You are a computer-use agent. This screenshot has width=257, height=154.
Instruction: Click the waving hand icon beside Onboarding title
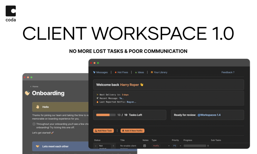pos(27,93)
